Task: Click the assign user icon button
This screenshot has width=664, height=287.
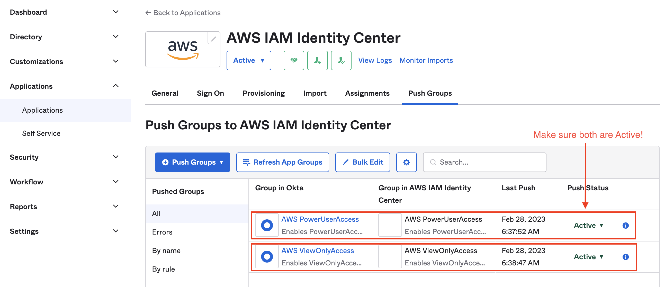Action: tap(317, 60)
